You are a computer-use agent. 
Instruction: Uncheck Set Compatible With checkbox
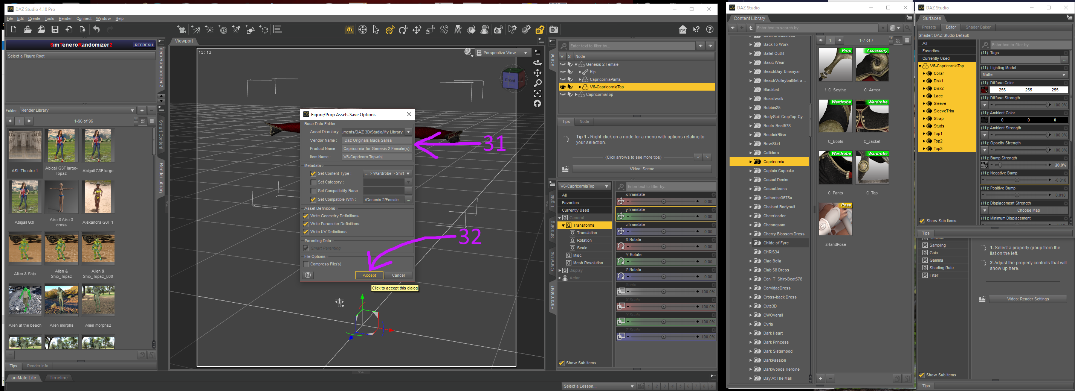pos(313,200)
